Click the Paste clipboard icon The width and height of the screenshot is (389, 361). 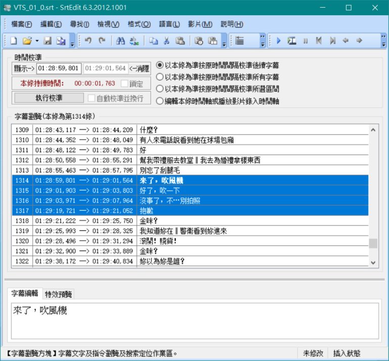pos(180,41)
